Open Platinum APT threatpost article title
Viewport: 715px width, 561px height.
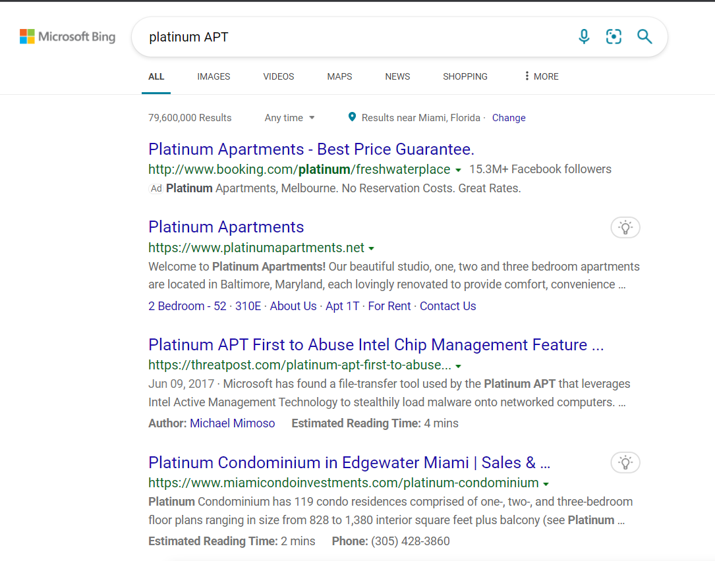tap(376, 345)
